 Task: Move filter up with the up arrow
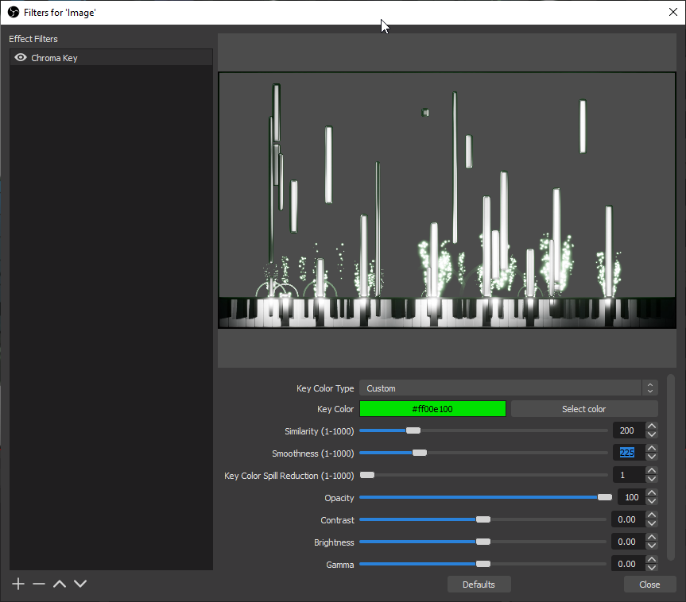coord(60,584)
